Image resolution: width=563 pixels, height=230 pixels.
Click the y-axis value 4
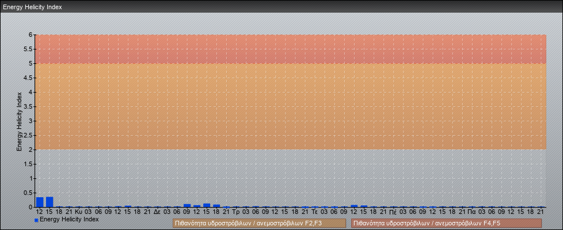click(x=31, y=92)
